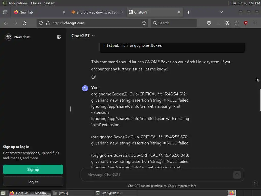The width and height of the screenshot is (261, 196).
Task: Switch to android-x86 download tab
Action: click(97, 12)
